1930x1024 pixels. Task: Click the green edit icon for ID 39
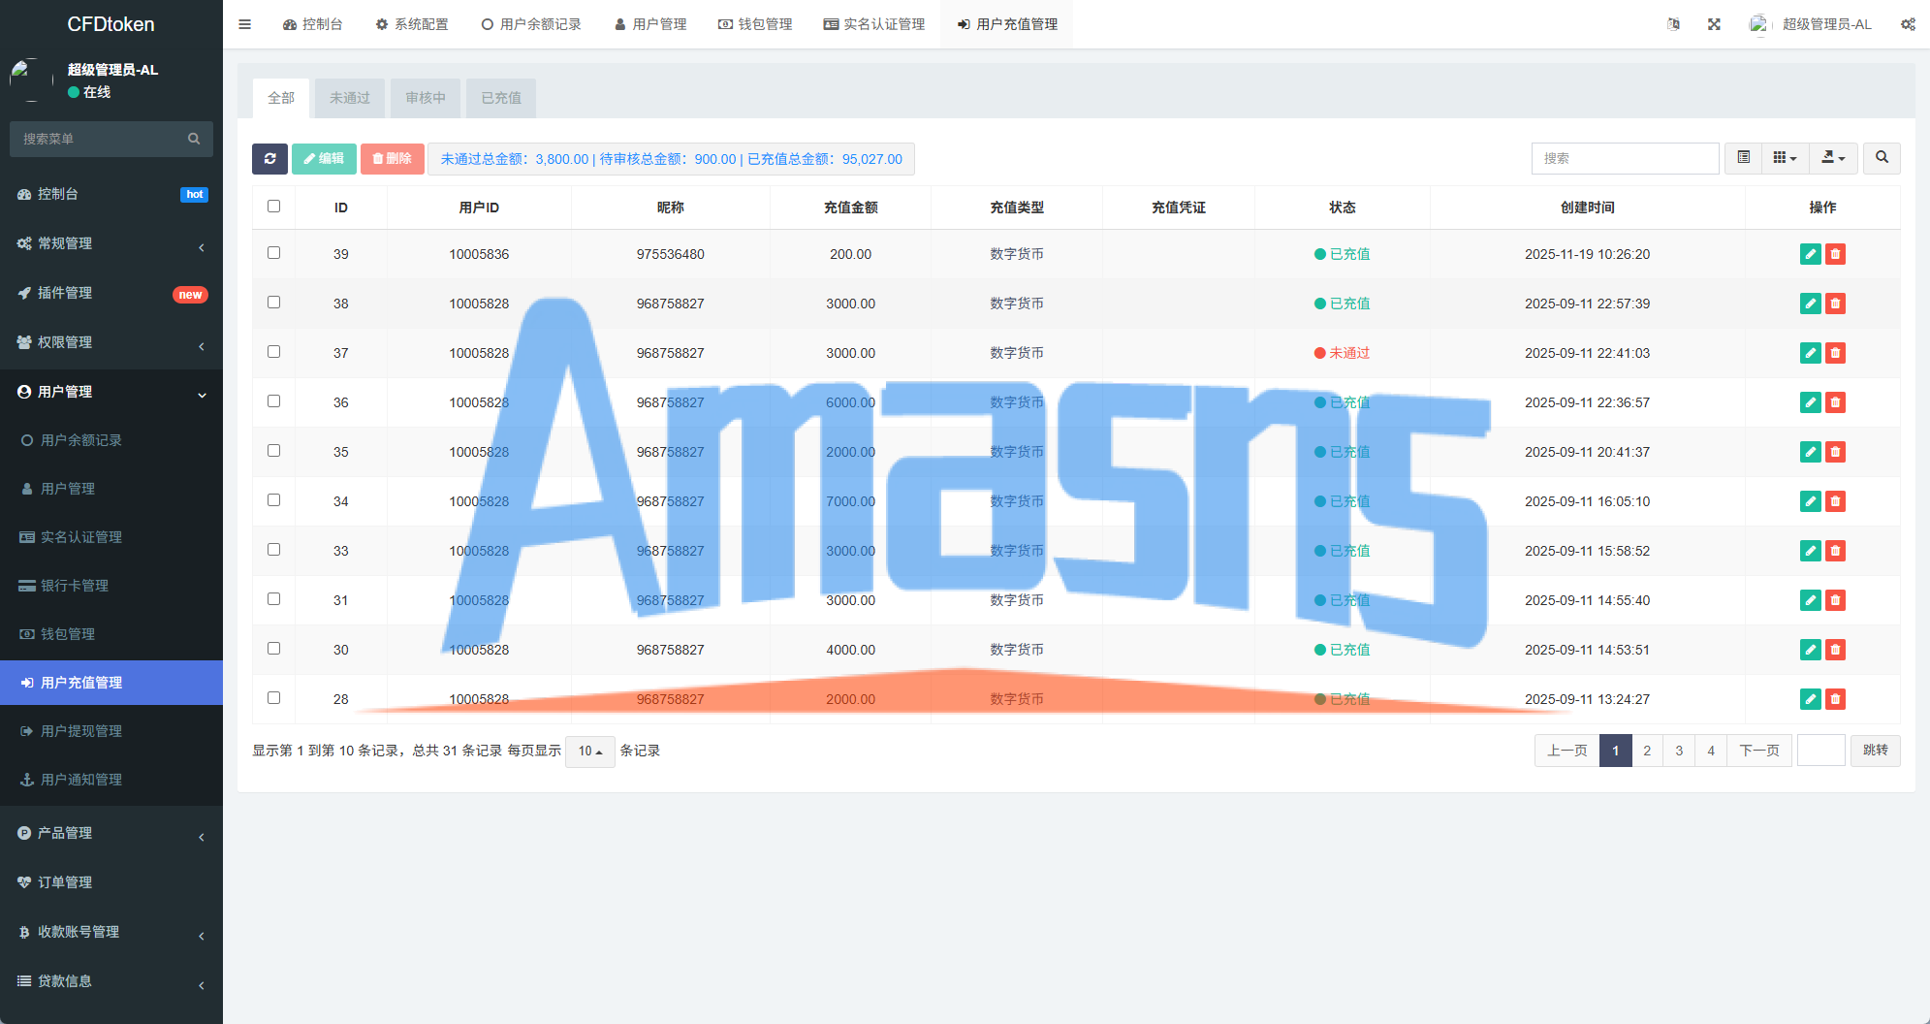[x=1810, y=254]
